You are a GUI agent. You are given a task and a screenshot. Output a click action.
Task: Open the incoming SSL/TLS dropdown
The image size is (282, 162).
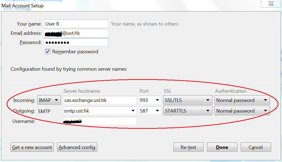click(188, 100)
